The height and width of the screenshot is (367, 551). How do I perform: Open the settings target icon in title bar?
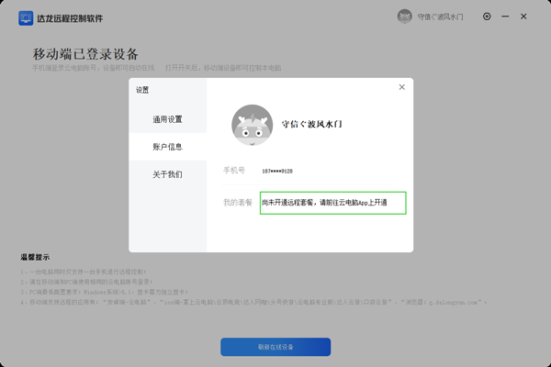point(487,17)
